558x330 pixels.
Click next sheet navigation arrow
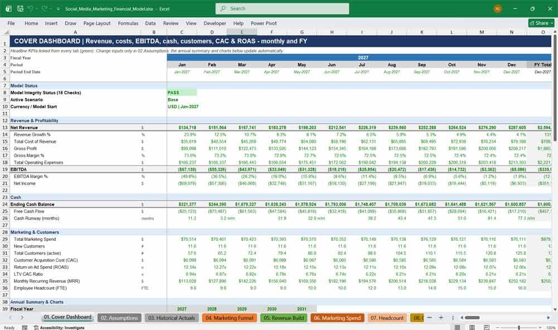coord(22,318)
